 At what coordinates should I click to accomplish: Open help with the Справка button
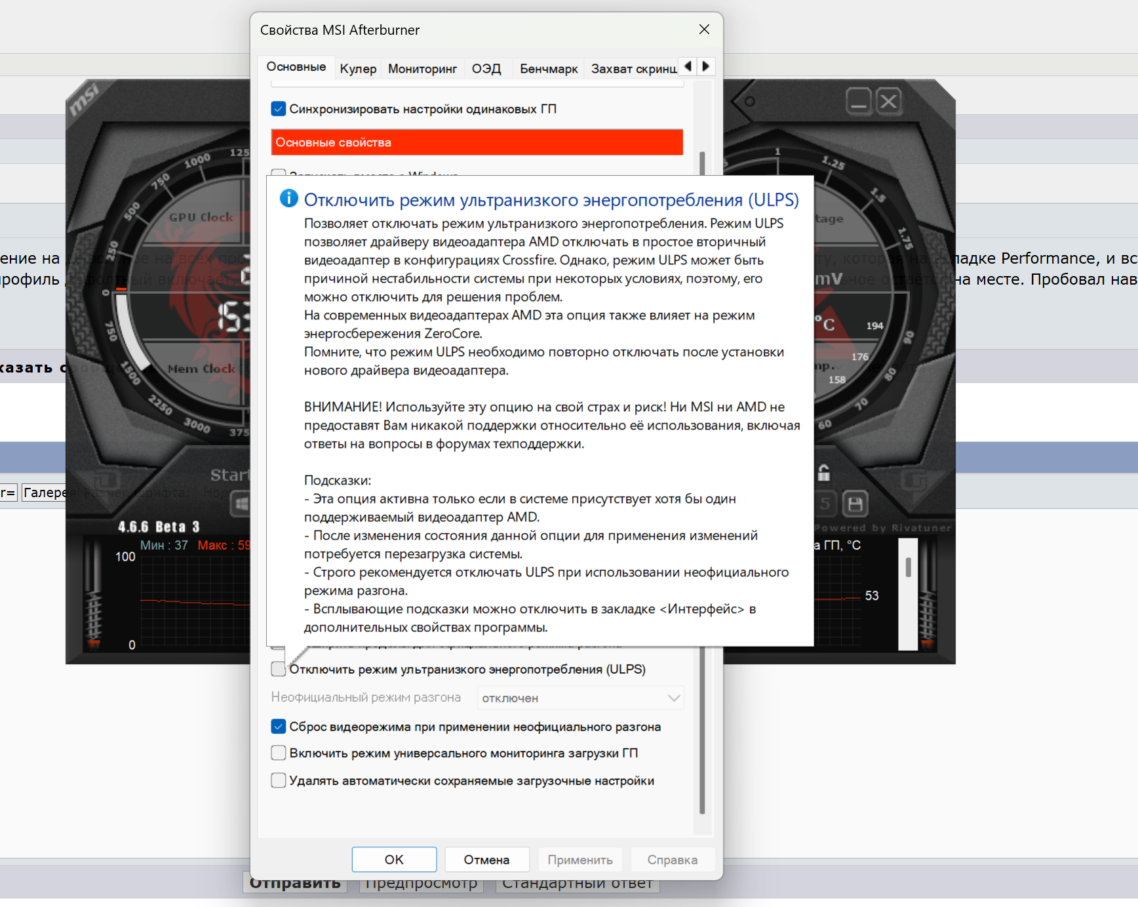(x=673, y=860)
